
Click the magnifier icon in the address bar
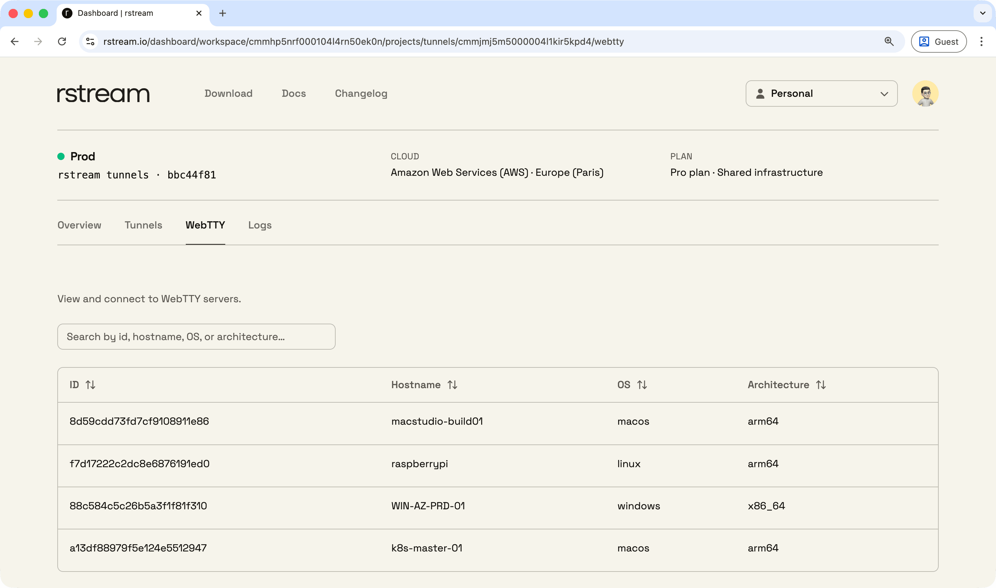point(889,41)
